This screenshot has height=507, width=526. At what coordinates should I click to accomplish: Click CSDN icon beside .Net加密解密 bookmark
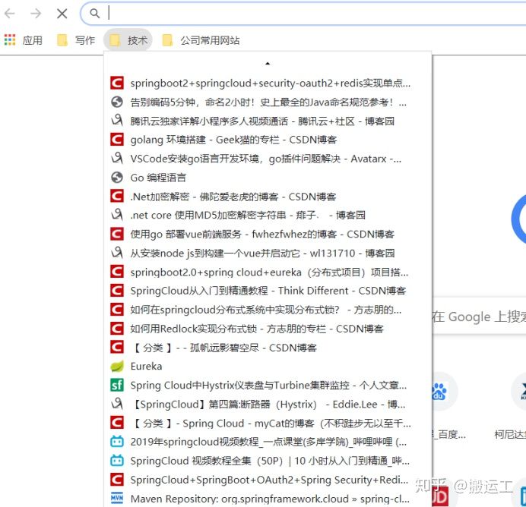click(x=117, y=197)
